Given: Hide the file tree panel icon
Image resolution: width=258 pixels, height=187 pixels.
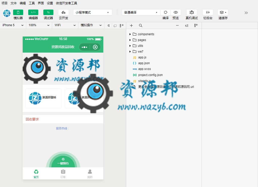Looking at the screenshot, I should tap(196, 25).
